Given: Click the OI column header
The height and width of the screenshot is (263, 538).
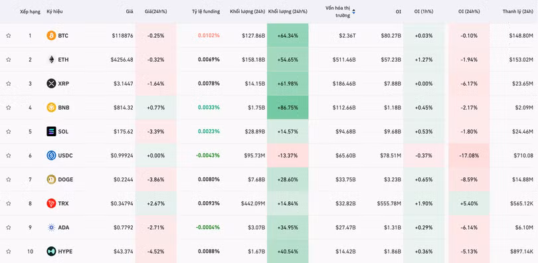Looking at the screenshot, I should tap(398, 11).
